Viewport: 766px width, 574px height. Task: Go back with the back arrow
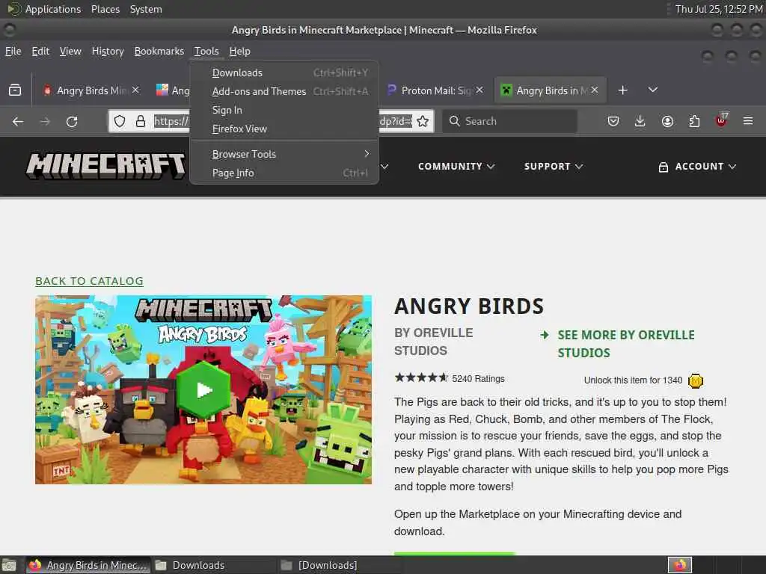(x=18, y=121)
